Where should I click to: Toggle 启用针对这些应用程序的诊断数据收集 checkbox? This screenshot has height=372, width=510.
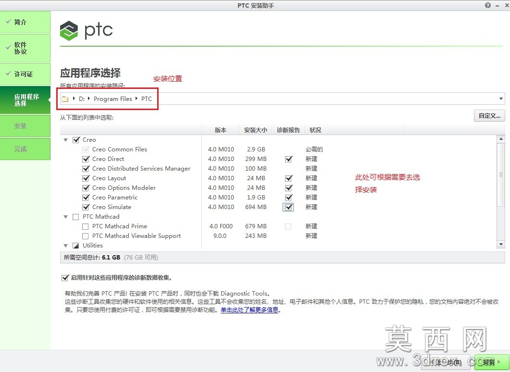click(x=65, y=278)
